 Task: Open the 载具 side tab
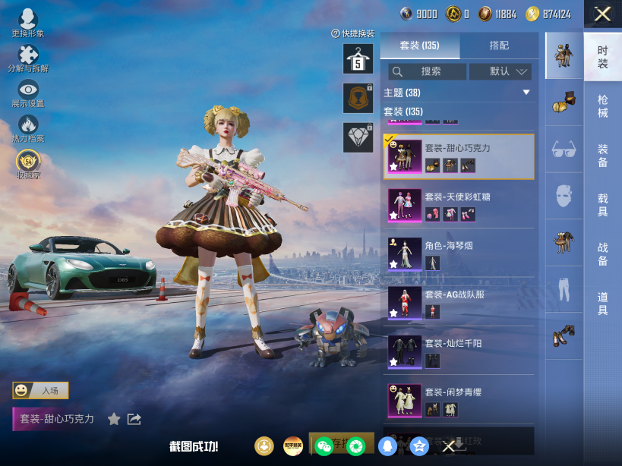pyautogui.click(x=602, y=205)
